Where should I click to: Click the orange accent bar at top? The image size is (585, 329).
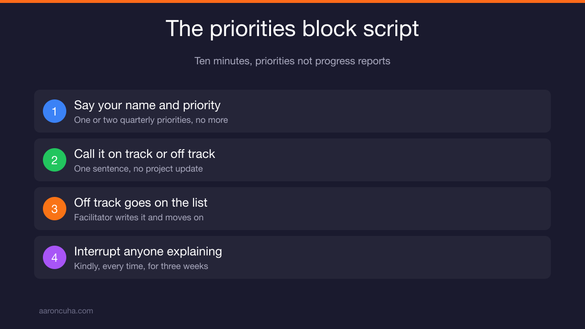(292, 1)
